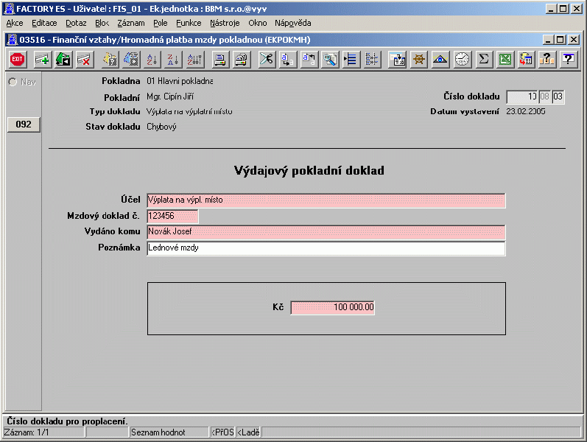Click the dotted tree structure icon

[x=372, y=59]
